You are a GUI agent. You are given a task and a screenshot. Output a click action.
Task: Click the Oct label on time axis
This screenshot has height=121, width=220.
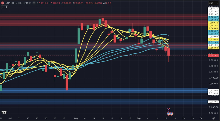coord(202,118)
